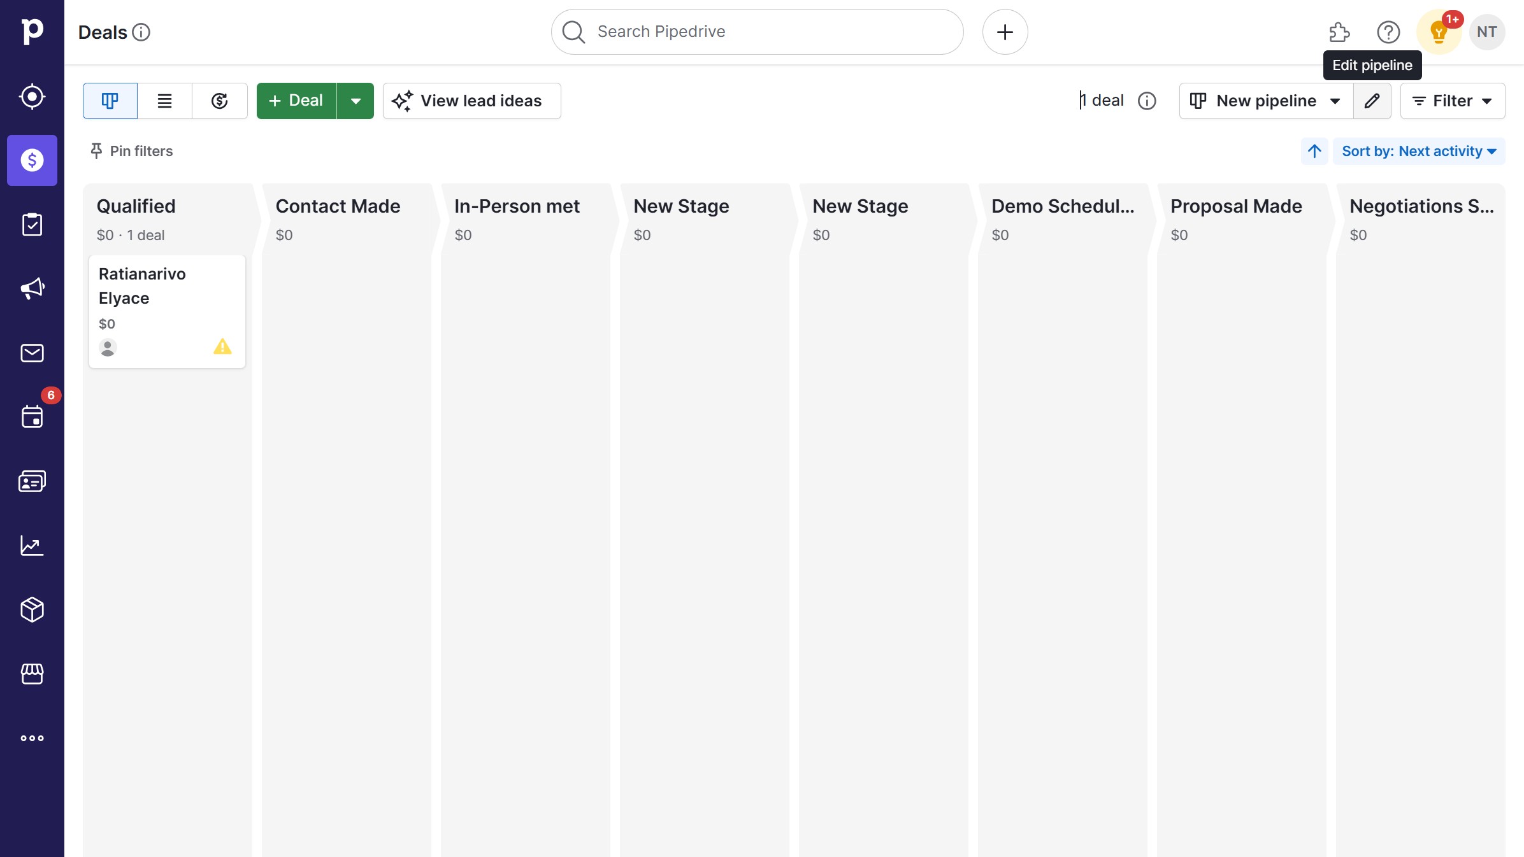Open the Activities calendar with the red badge
Screen dimensions: 1524x857
click(32, 415)
